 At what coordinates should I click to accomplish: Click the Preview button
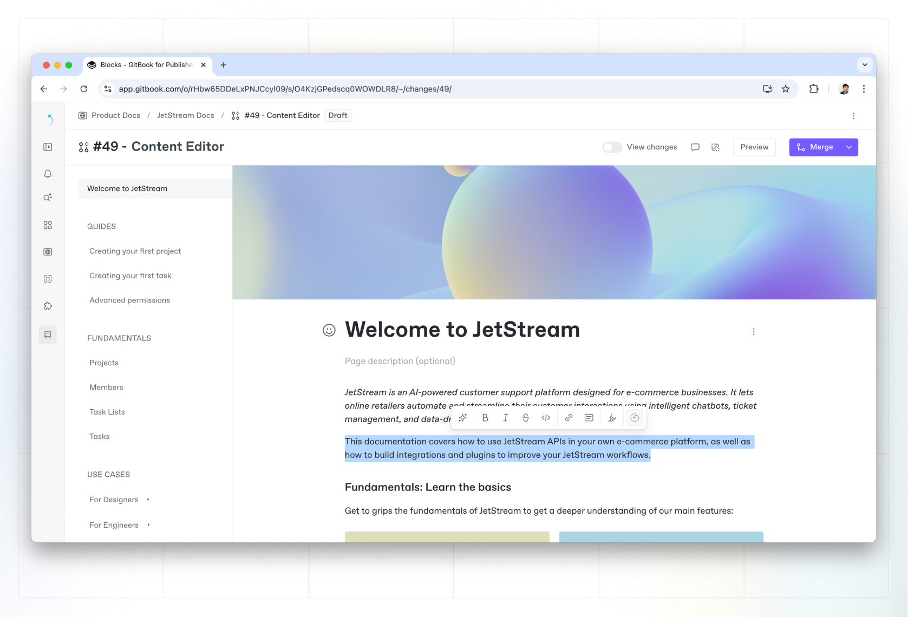pyautogui.click(x=754, y=147)
